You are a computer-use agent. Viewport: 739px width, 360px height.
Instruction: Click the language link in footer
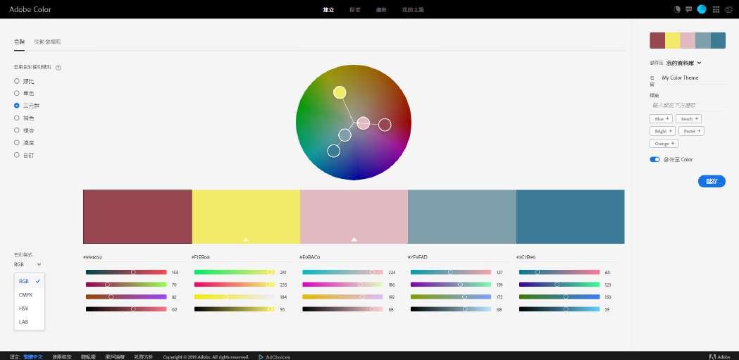coord(33,356)
